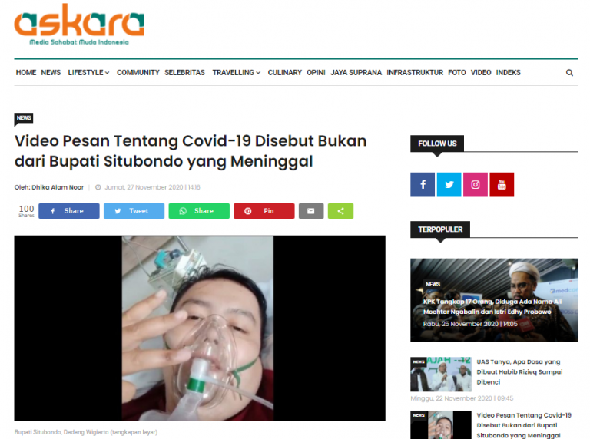Follow on Facebook square icon
590x439 pixels.
tap(423, 184)
